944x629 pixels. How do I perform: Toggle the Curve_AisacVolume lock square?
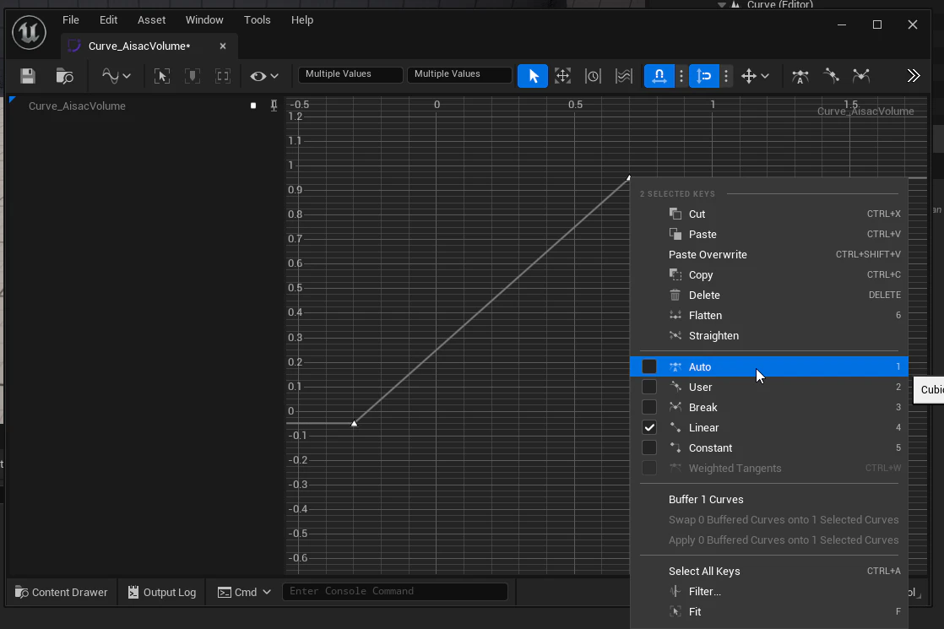point(252,106)
